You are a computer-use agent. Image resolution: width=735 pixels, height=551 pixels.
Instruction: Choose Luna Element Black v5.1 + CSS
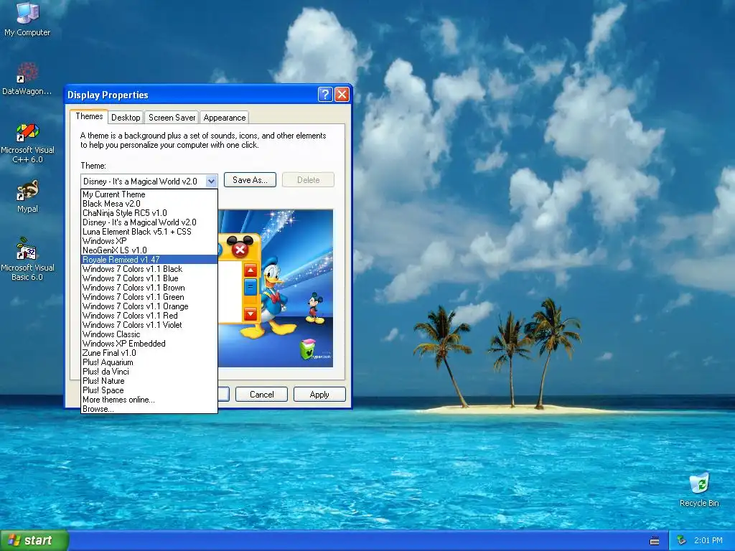click(x=149, y=232)
